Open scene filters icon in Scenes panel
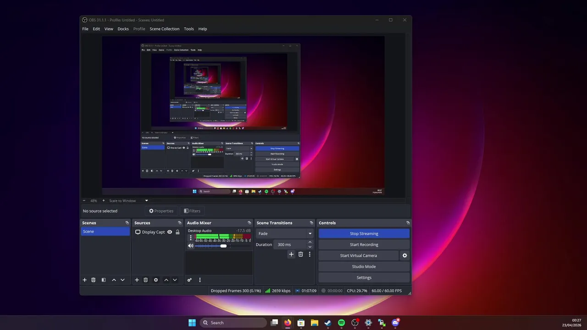Screen dimensions: 587x330 click(104, 280)
